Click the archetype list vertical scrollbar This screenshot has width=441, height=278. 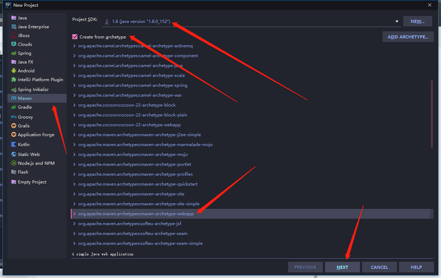coord(432,114)
